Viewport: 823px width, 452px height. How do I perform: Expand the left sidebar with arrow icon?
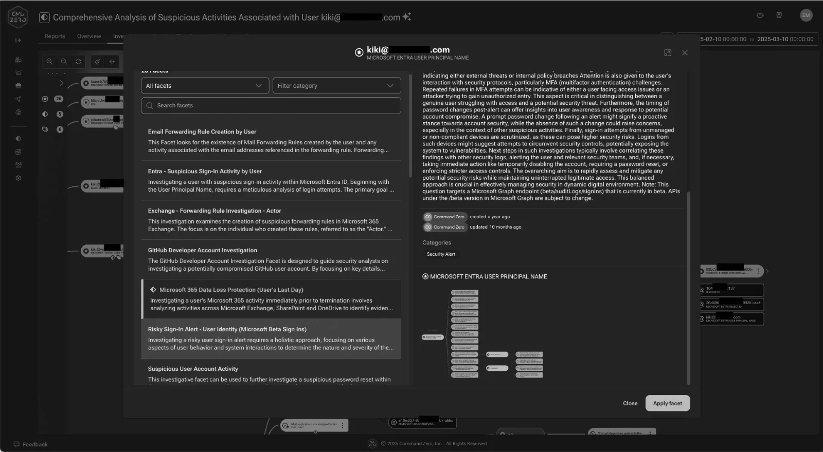(x=18, y=40)
